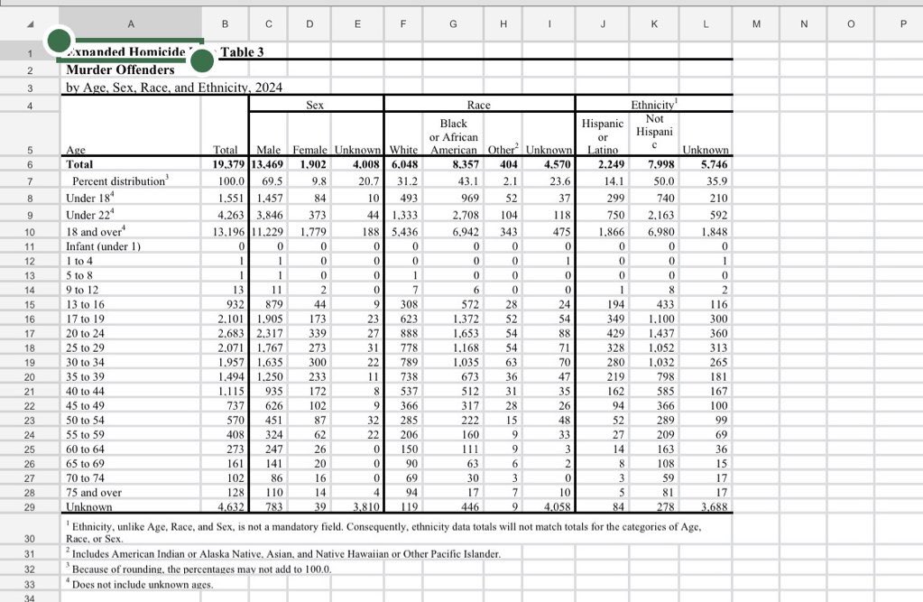Viewport: 923px width, 602px height.
Task: Select row 6 header
Action: (30, 165)
